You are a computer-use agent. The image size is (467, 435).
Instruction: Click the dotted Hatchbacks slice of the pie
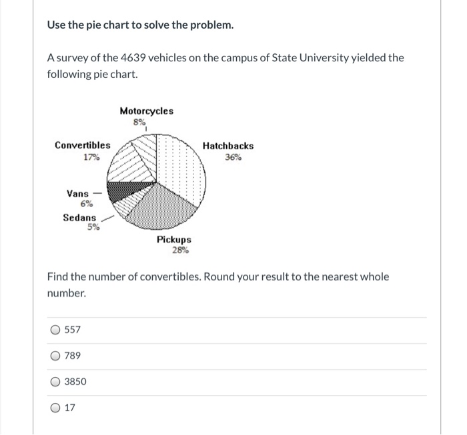181,167
